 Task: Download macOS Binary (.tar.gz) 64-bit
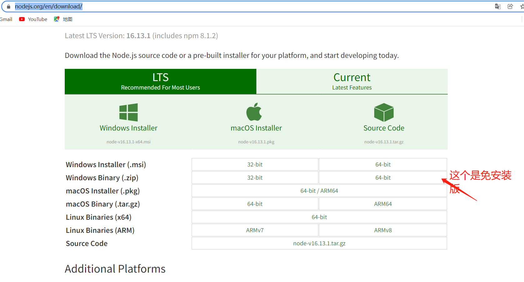click(x=255, y=204)
